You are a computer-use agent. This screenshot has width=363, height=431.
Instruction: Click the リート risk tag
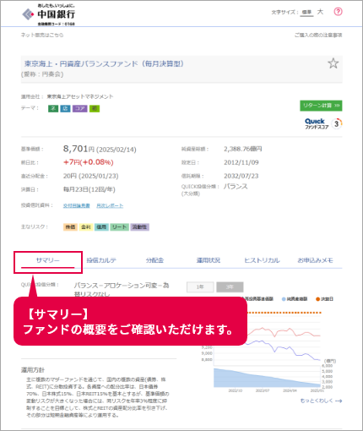point(119,227)
